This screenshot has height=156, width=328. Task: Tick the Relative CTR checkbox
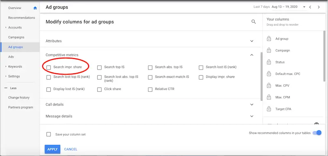click(150, 89)
